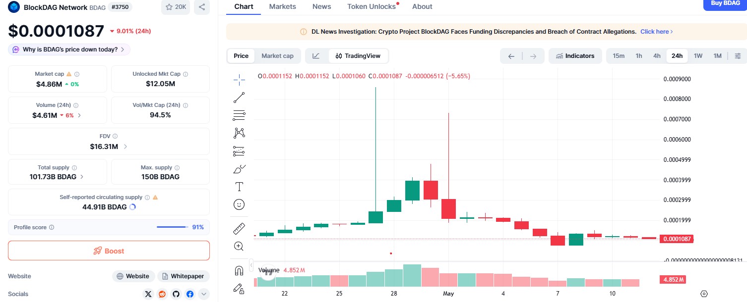Open the X (Twitter) social link

(148, 294)
